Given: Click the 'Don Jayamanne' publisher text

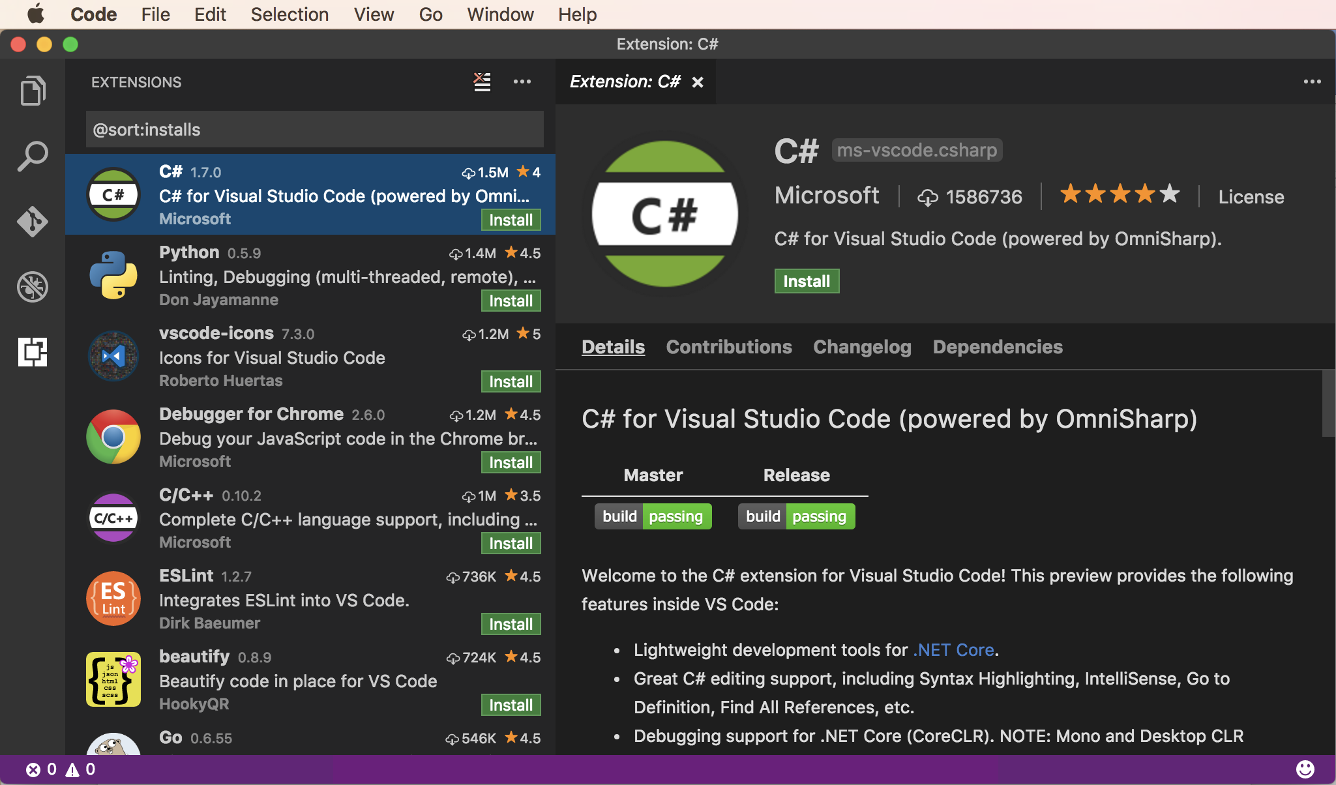Looking at the screenshot, I should pos(218,300).
